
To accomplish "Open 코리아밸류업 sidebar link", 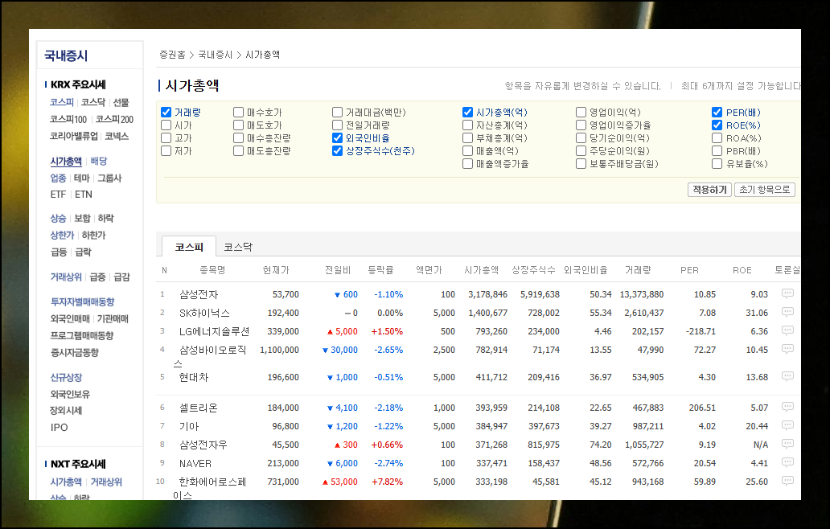I will (73, 136).
